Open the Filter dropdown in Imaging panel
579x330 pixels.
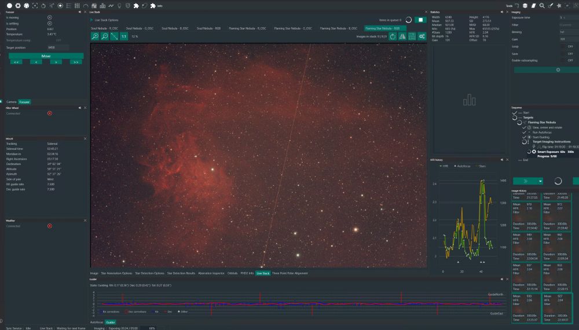pyautogui.click(x=569, y=25)
